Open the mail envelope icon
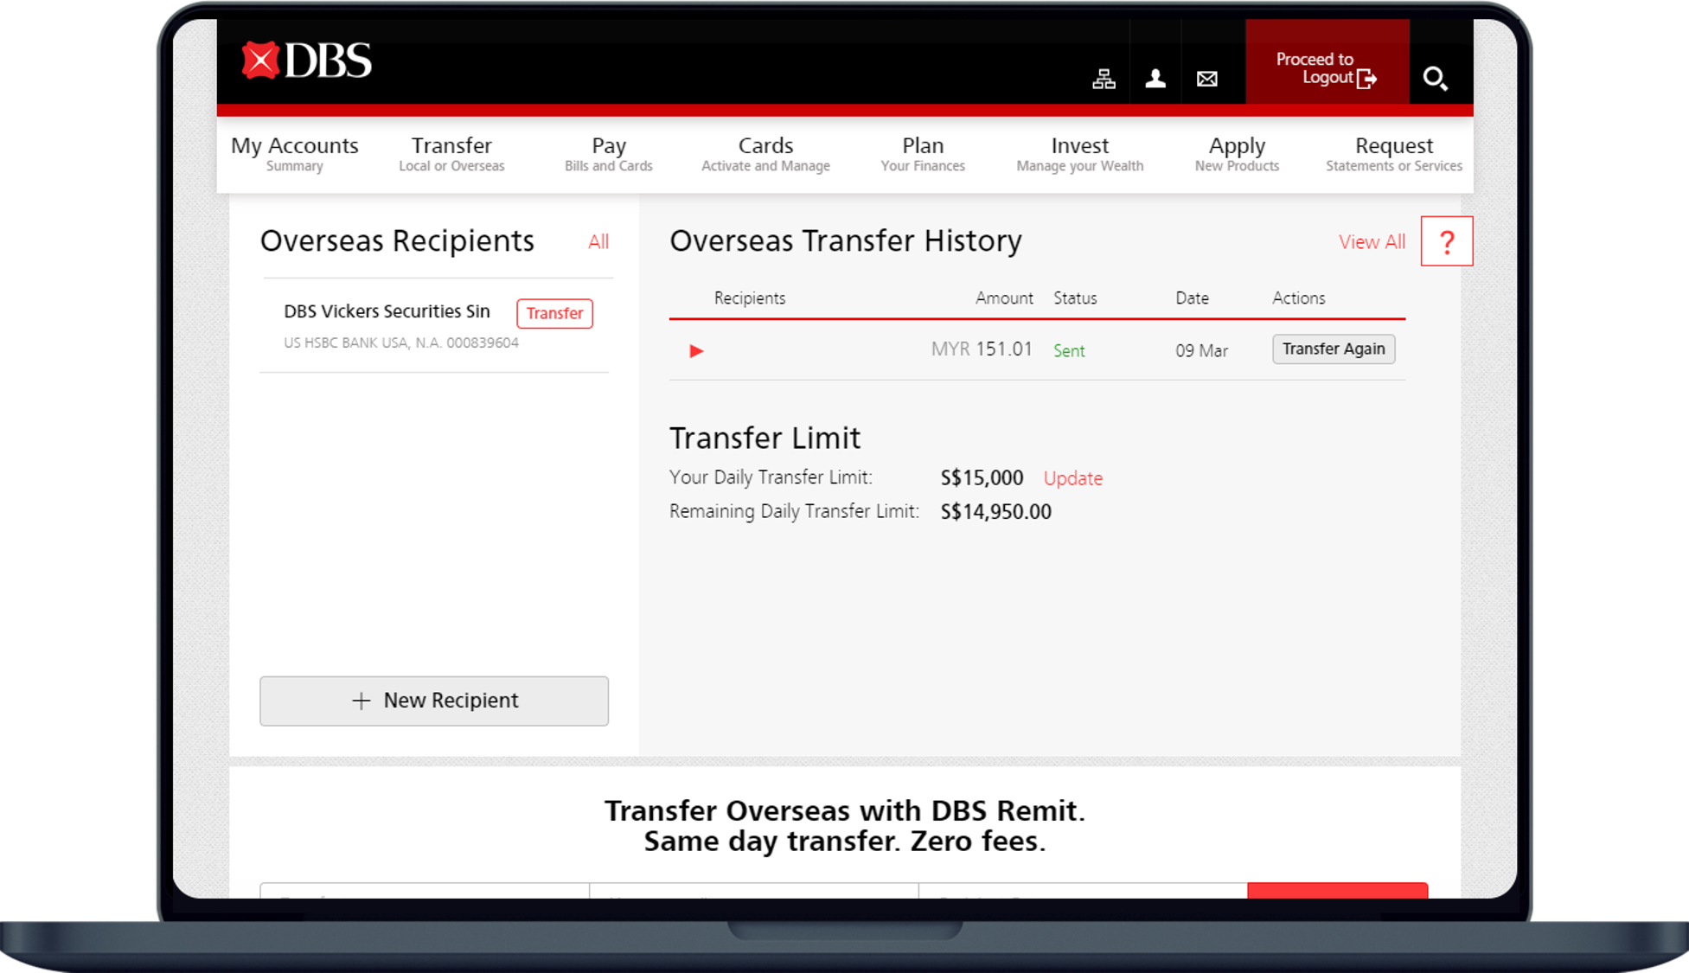1689x973 pixels. click(x=1207, y=79)
